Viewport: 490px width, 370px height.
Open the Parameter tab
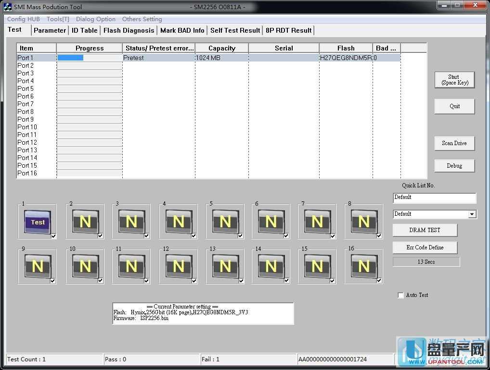(50, 30)
